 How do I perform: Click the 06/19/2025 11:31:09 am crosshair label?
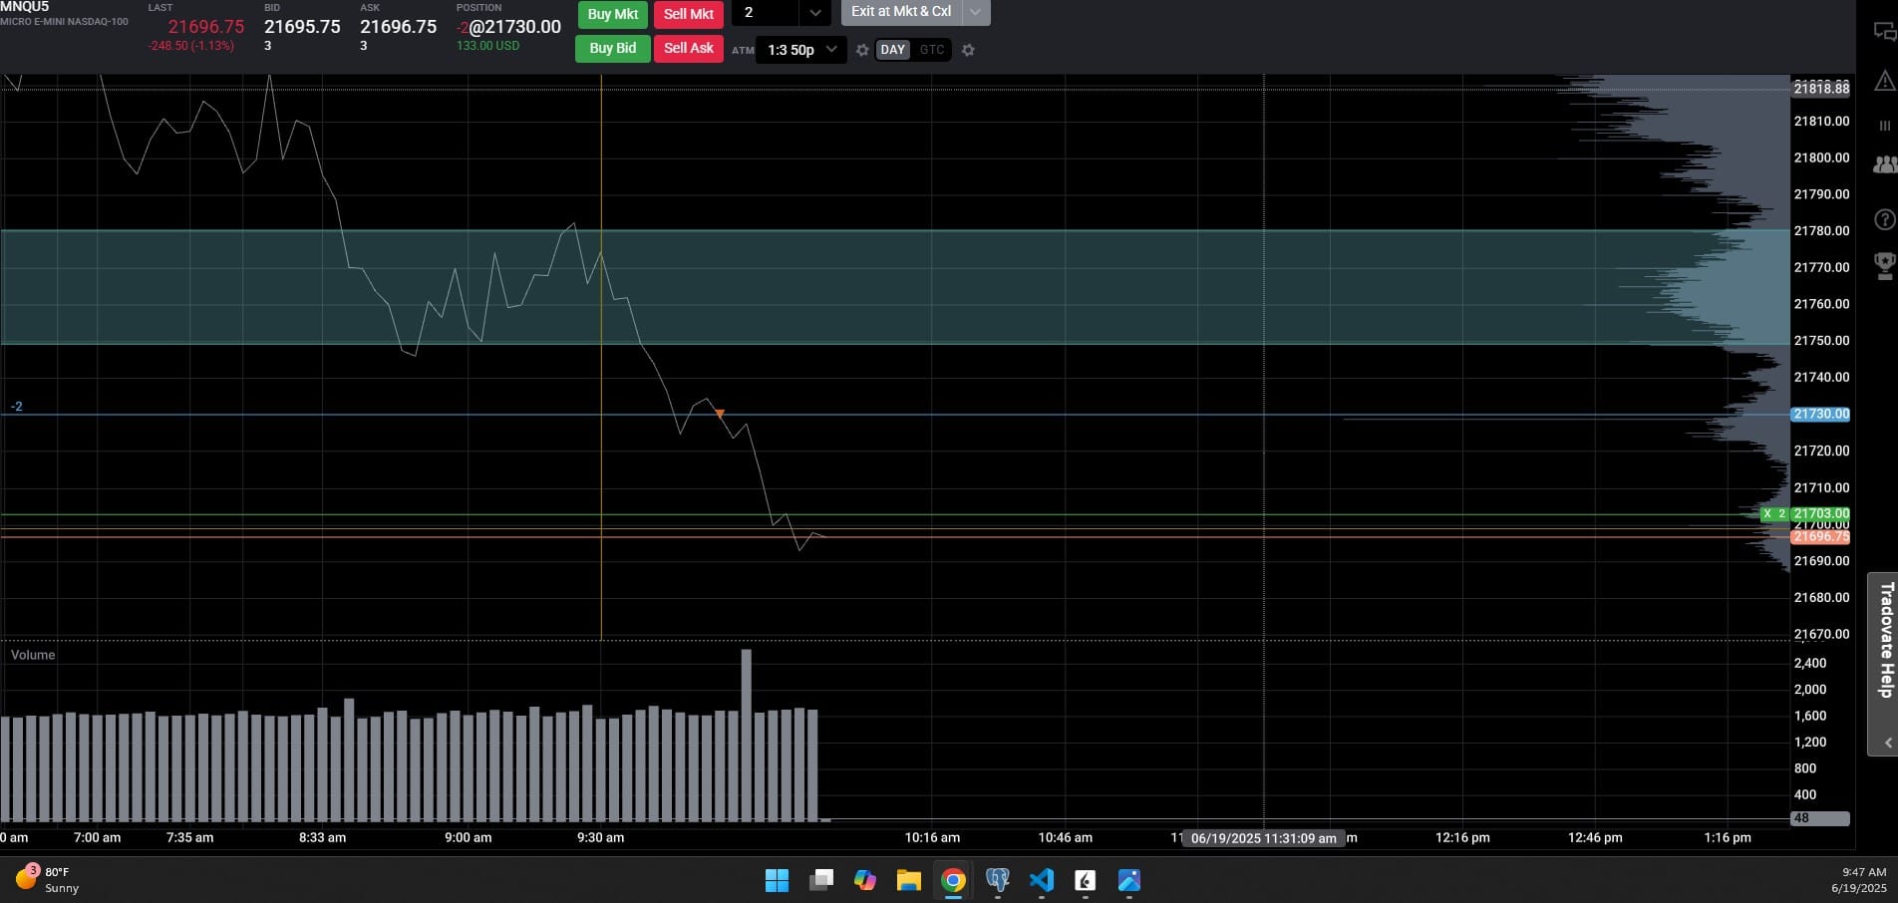(1263, 838)
